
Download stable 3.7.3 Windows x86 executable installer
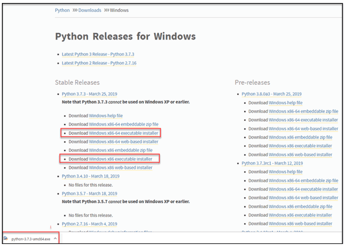(x=121, y=159)
